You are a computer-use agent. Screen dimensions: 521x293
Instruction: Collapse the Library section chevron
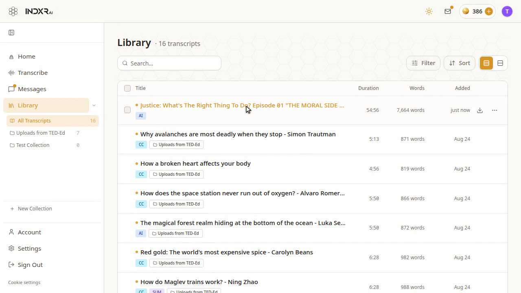94,105
